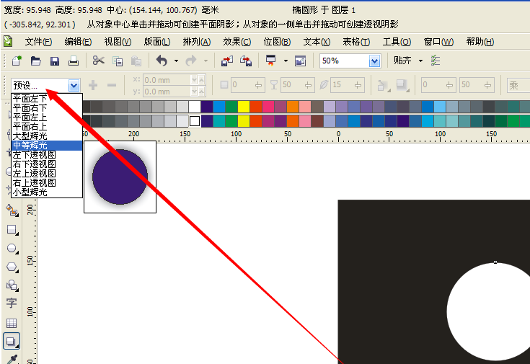530x364 pixels.
Task: Select the interactive Drop Shadow tool
Action: (x=11, y=341)
